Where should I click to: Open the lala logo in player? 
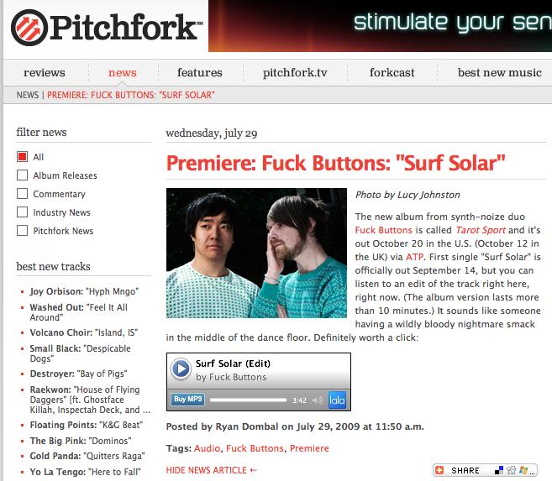337,400
